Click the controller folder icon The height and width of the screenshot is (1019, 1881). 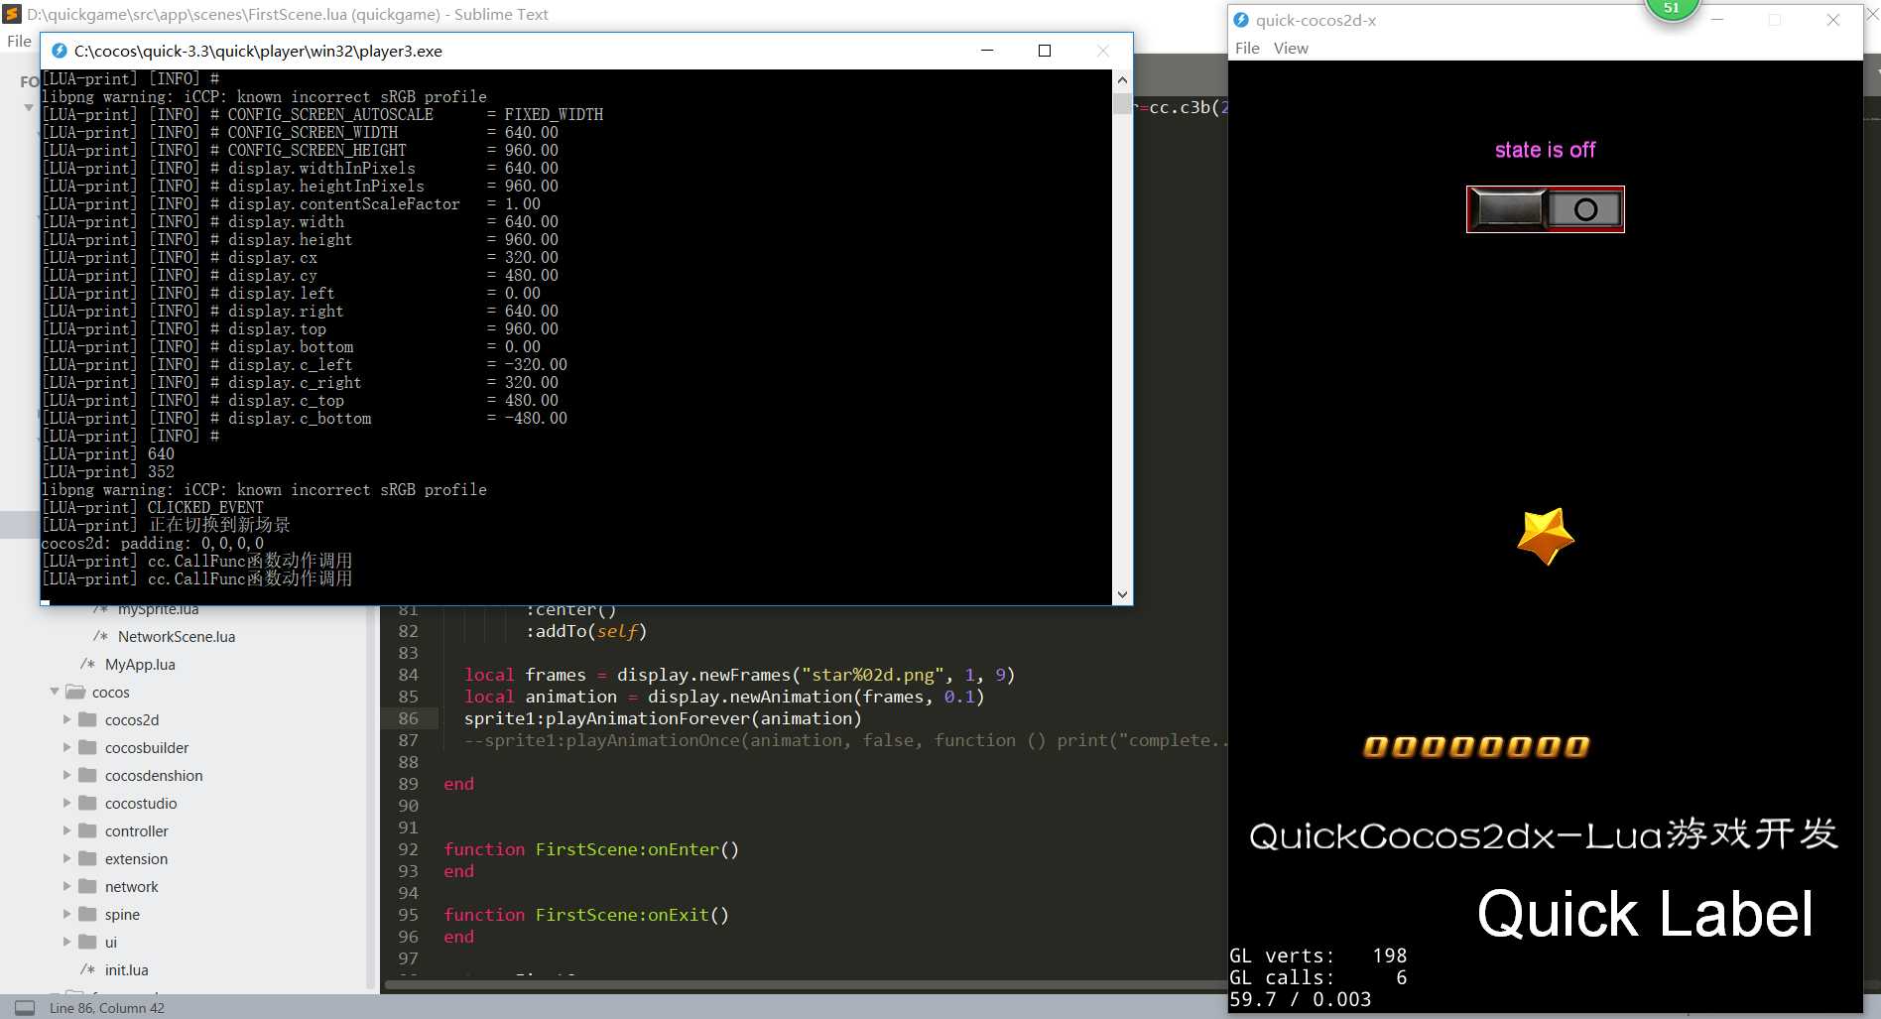(x=88, y=830)
